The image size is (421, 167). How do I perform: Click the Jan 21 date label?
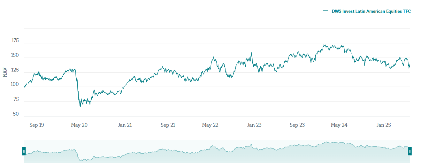(125, 125)
